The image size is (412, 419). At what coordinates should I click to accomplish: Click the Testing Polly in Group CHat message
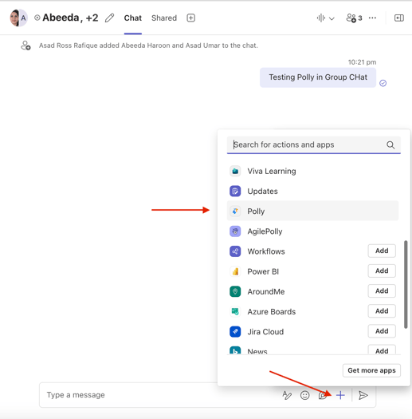click(318, 77)
